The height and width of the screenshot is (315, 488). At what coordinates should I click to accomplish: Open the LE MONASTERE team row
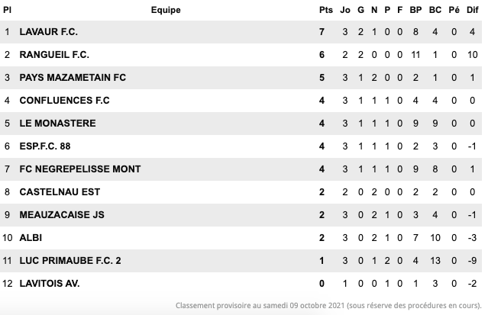(58, 123)
